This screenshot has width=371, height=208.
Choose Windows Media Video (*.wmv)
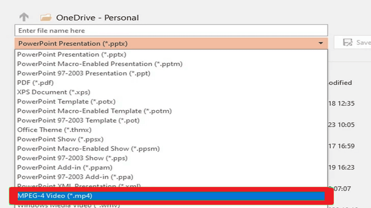click(171, 206)
